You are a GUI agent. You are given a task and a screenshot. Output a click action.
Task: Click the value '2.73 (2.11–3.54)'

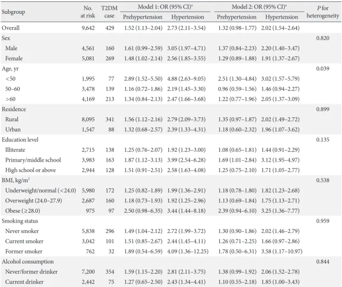tap(186, 28)
